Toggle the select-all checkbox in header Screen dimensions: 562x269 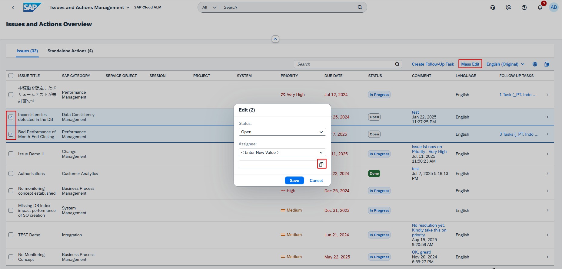point(11,76)
